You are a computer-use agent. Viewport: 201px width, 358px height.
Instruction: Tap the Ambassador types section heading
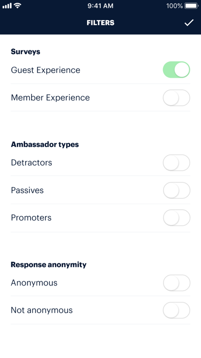[x=45, y=145]
